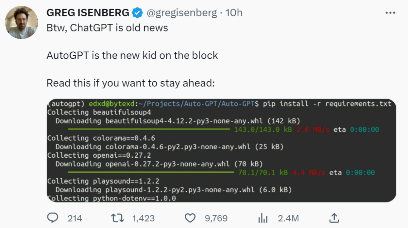Viewport: 408px width, 228px height.
Task: Click the three-dot menu to mute this account
Action: [389, 12]
